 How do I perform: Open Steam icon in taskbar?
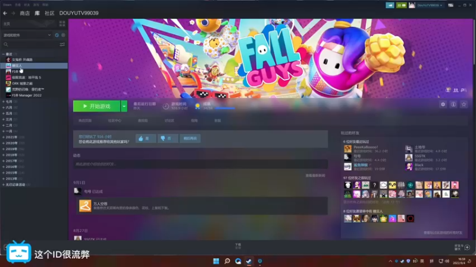tap(249, 261)
